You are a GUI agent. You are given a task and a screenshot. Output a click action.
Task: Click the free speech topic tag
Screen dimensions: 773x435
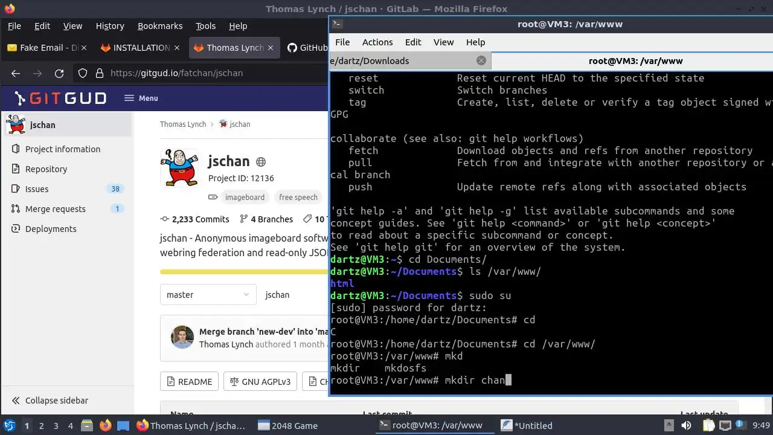298,197
